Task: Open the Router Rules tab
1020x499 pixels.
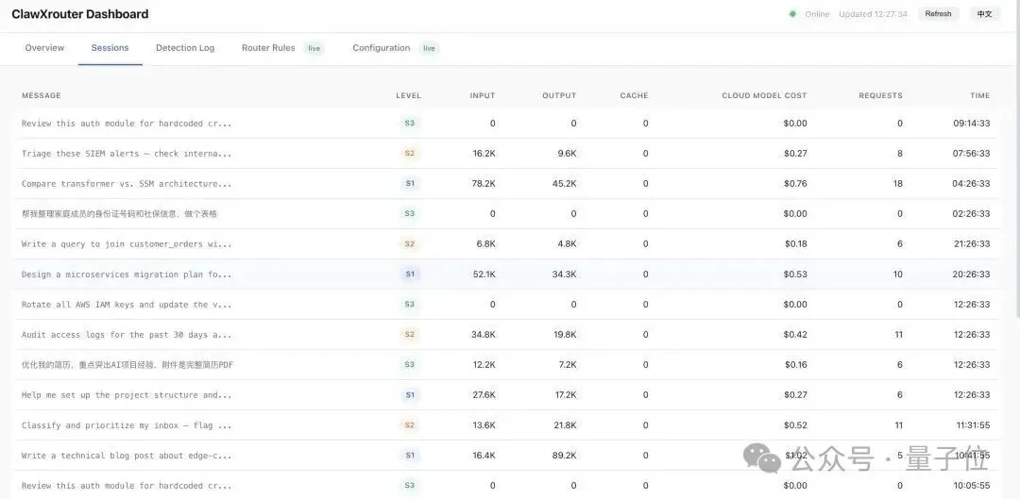Action: [268, 48]
